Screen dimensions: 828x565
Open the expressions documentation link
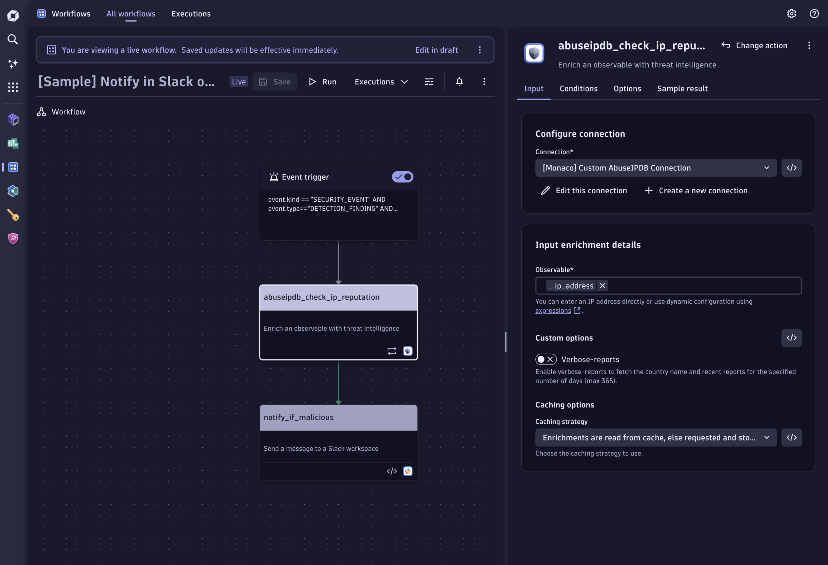coord(558,310)
